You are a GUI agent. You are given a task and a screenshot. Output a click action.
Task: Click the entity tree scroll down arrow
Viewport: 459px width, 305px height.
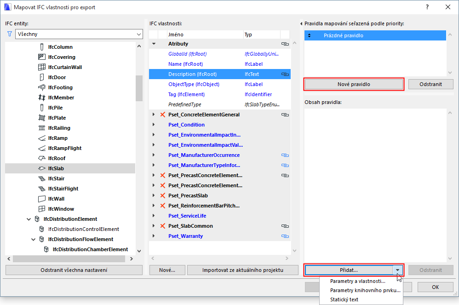pyautogui.click(x=139, y=251)
